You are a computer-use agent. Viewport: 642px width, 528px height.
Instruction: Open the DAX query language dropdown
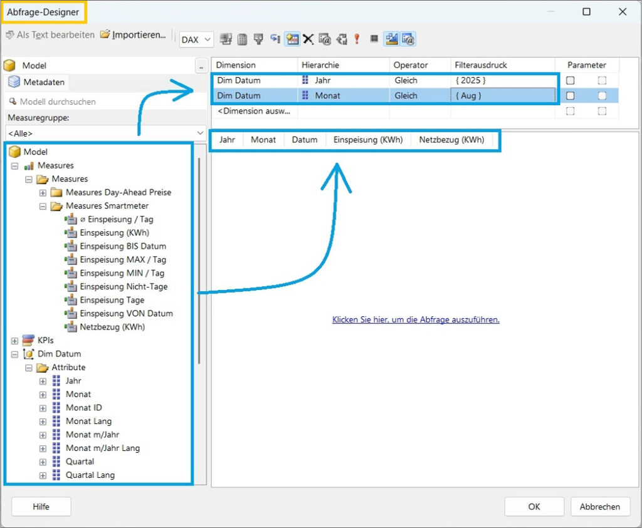coord(196,39)
